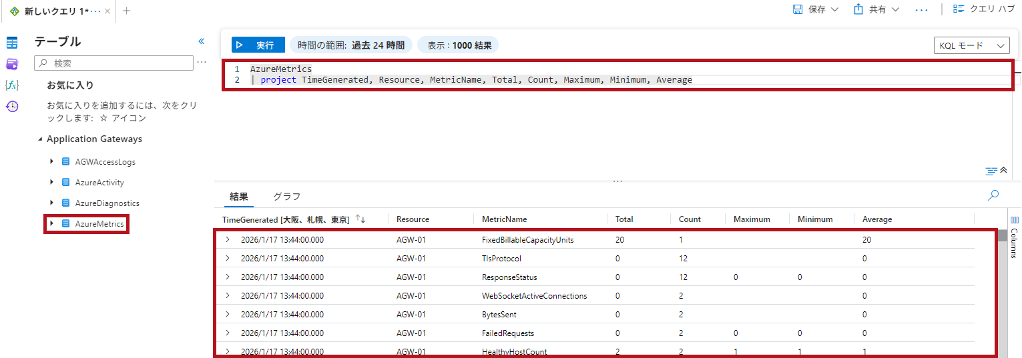1022x358 pixels.
Task: Open the Functions fx sidebar icon
Action: (x=12, y=85)
